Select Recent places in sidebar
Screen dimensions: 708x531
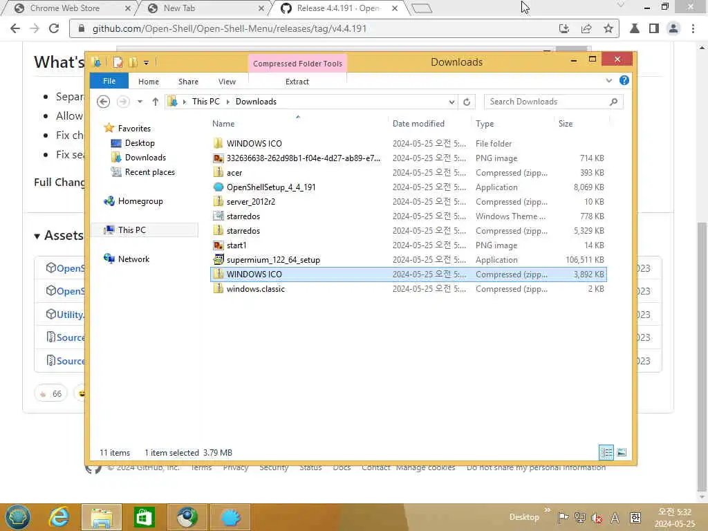tap(149, 172)
